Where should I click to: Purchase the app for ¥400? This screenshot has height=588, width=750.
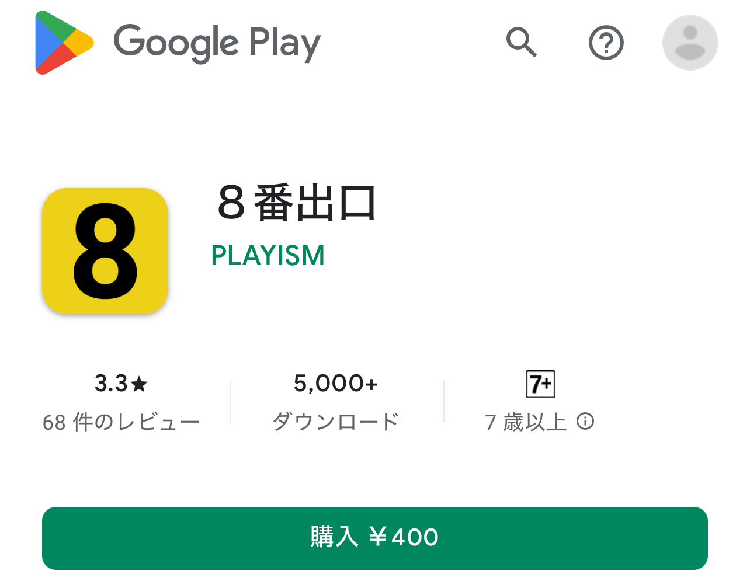pos(374,538)
